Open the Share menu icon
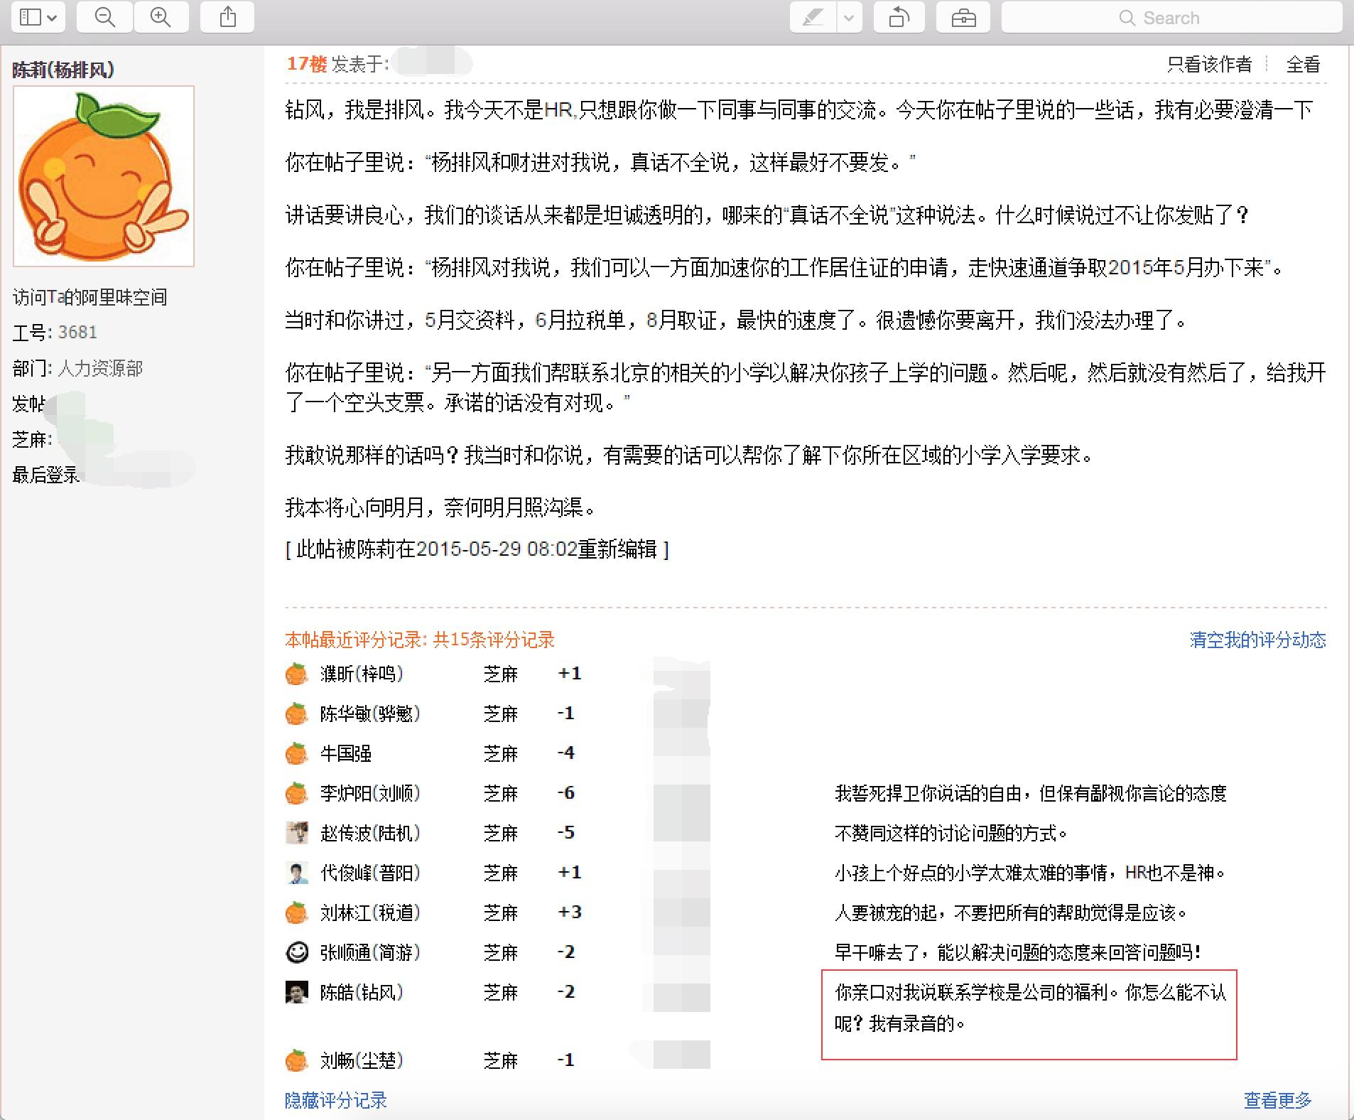 point(227,17)
